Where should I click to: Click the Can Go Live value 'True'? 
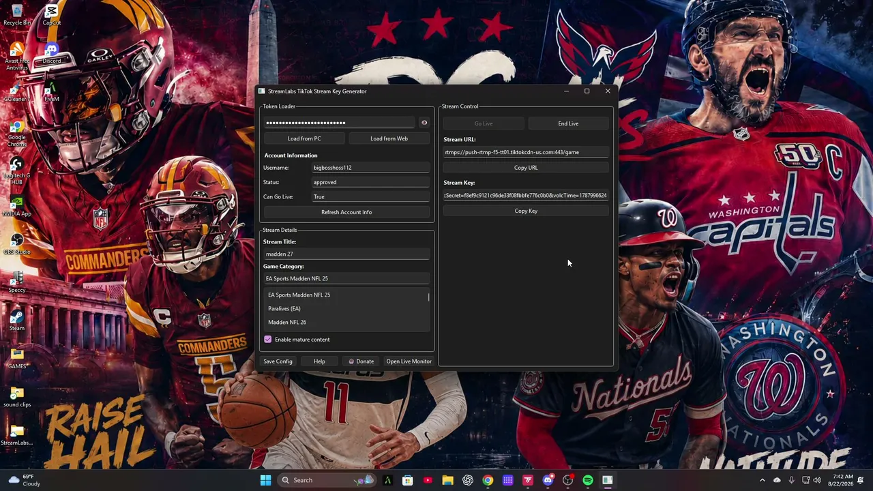click(x=370, y=197)
